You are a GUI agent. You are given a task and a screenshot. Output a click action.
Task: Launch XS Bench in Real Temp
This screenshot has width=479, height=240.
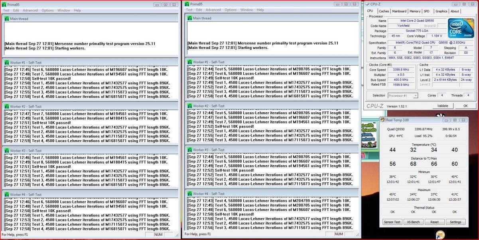(x=413, y=222)
